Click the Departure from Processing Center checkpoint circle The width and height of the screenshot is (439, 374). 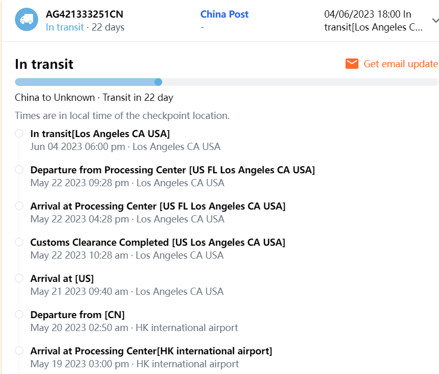(19, 170)
